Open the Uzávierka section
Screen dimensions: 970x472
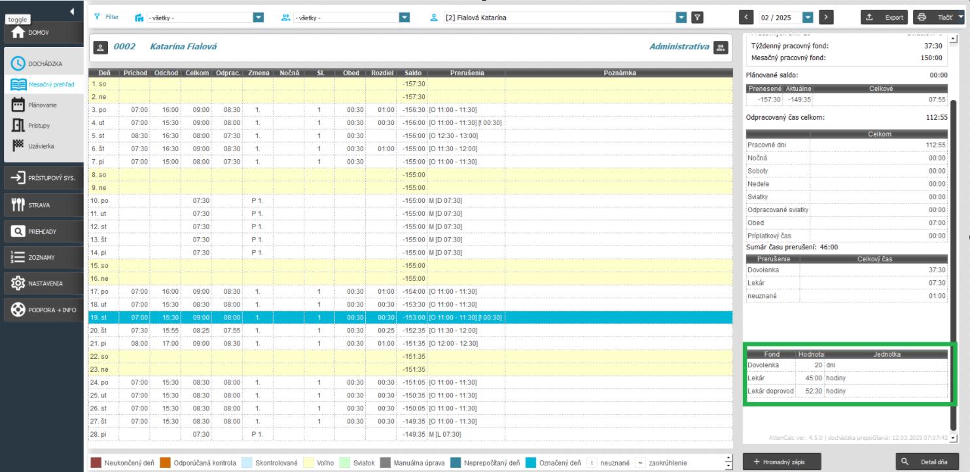click(x=41, y=146)
